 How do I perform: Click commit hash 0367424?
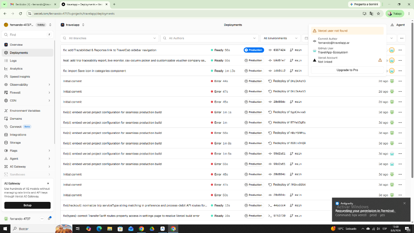tap(279, 50)
